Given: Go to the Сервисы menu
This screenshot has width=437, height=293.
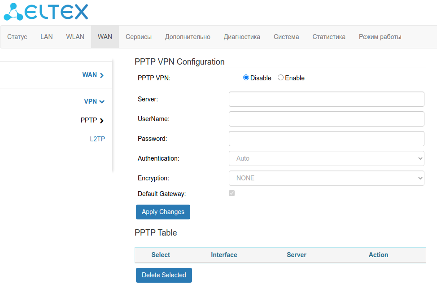Looking at the screenshot, I should 139,37.
